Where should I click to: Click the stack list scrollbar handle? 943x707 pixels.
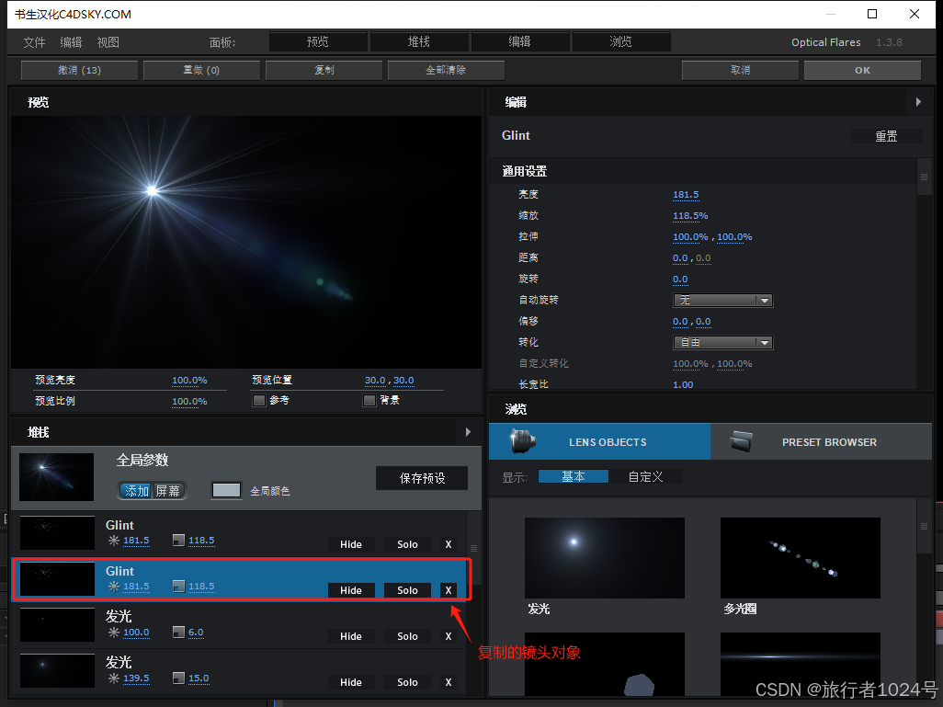(x=474, y=548)
